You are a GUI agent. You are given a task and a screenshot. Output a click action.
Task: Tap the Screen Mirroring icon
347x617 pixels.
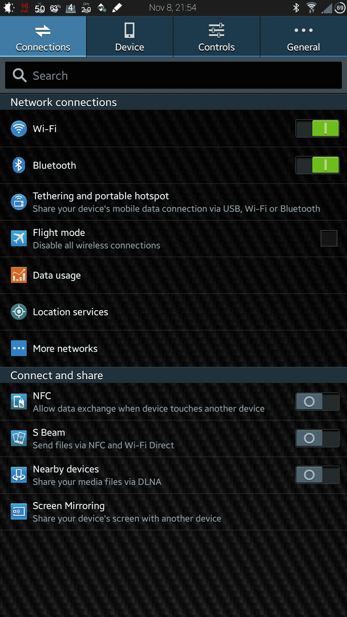tap(18, 511)
